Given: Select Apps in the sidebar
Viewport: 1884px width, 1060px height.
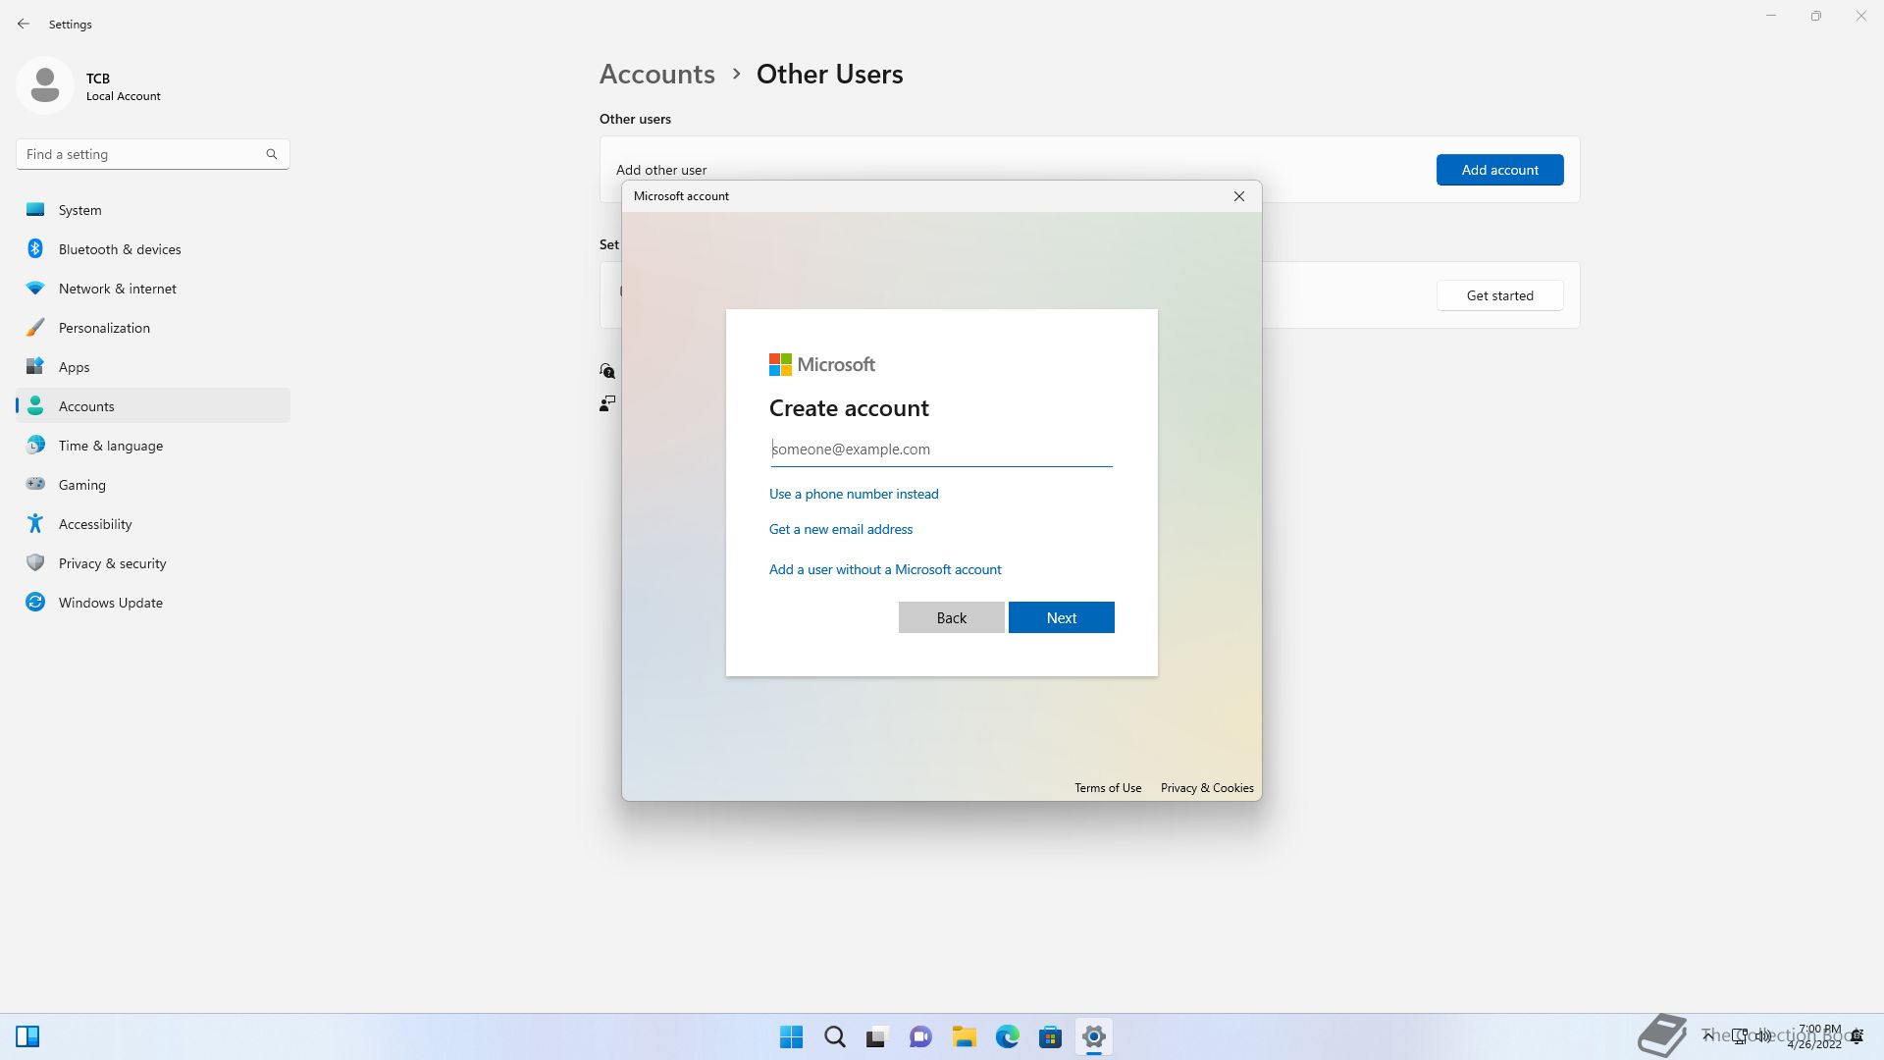Looking at the screenshot, I should [74, 367].
